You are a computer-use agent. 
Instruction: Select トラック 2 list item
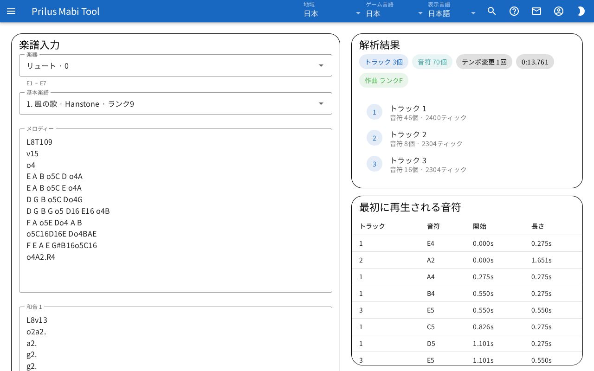(x=467, y=138)
